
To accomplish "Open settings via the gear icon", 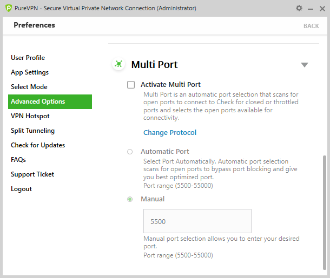I will (x=299, y=8).
